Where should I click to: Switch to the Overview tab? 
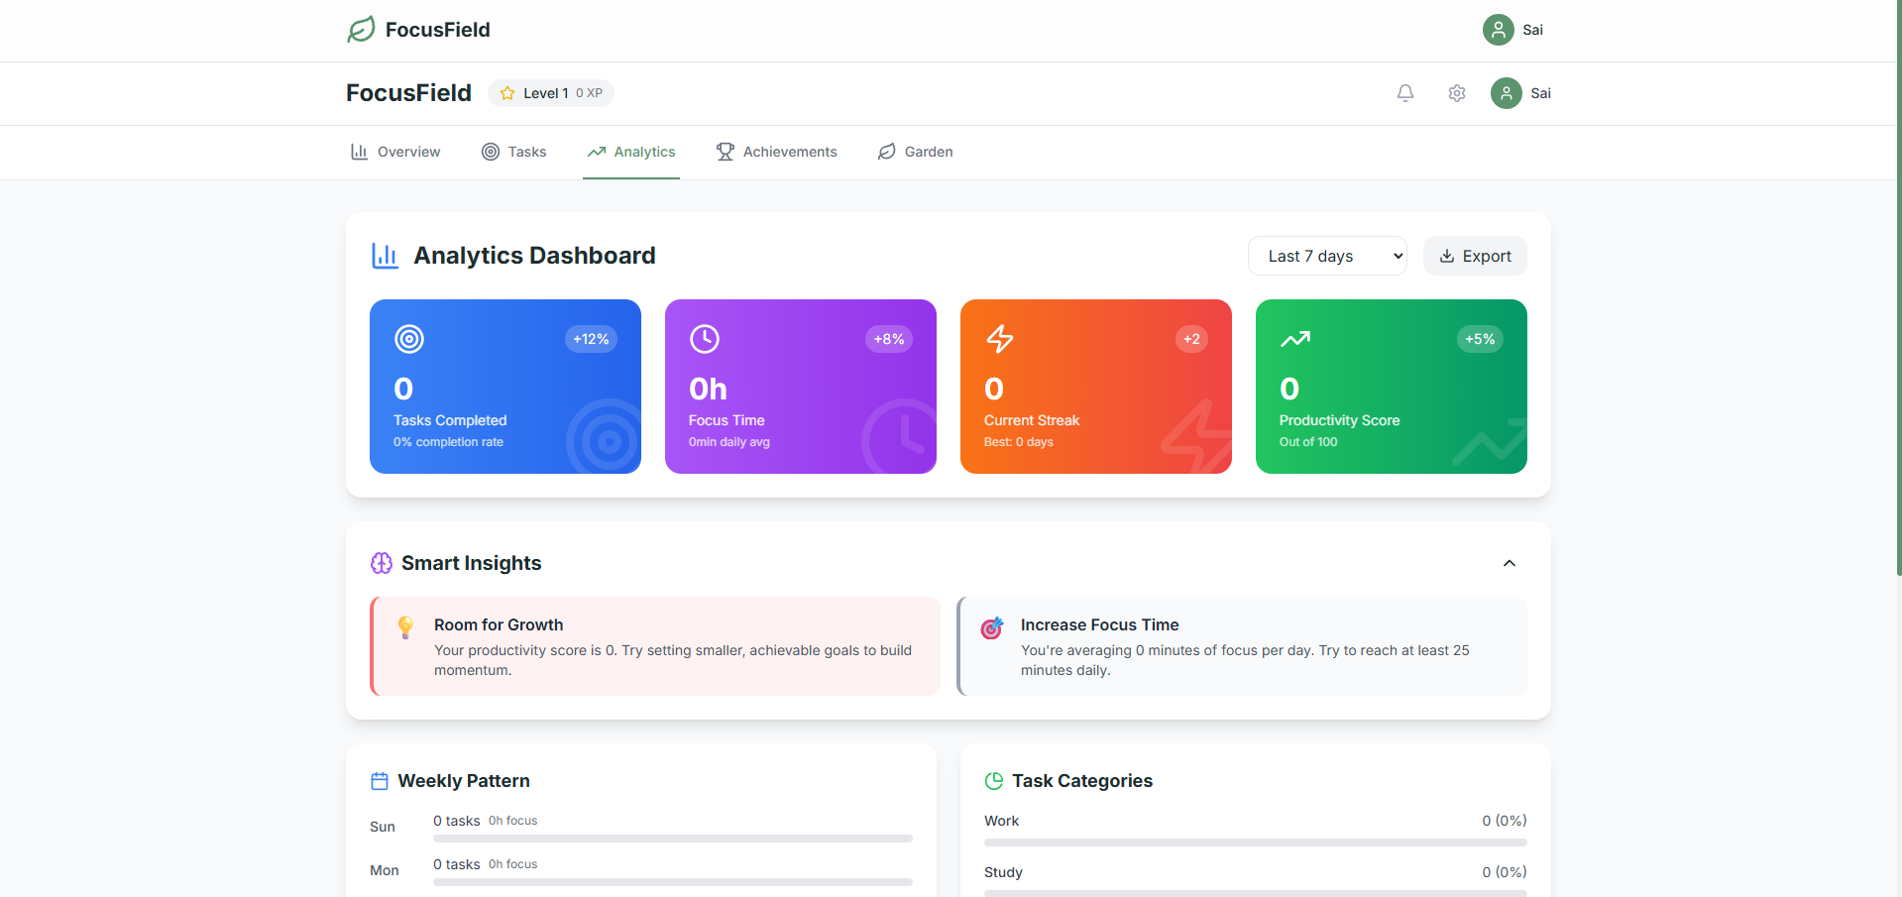click(395, 152)
